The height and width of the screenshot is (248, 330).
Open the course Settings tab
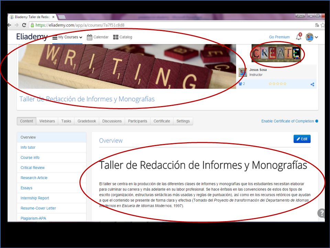click(183, 121)
